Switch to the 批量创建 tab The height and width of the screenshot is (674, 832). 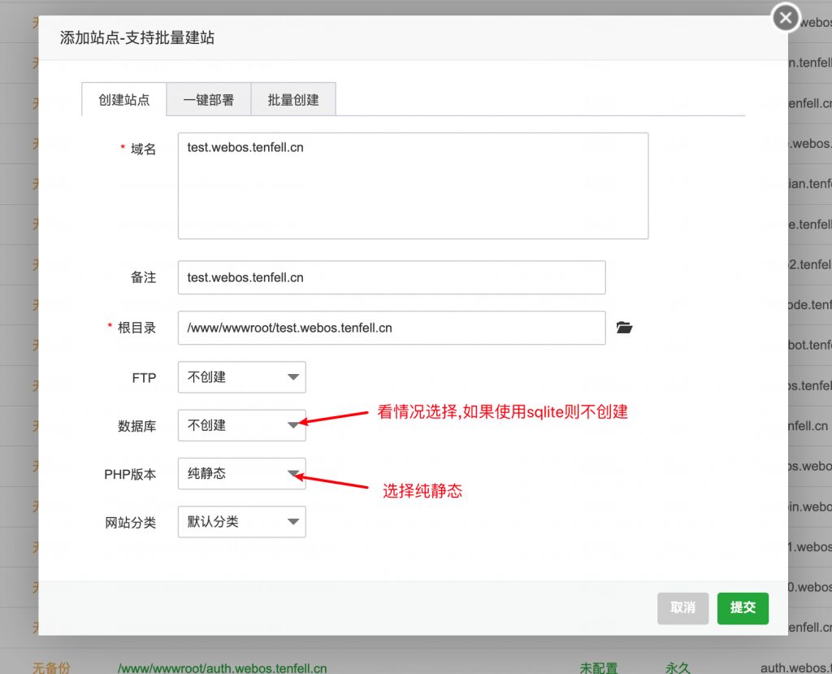(x=294, y=99)
